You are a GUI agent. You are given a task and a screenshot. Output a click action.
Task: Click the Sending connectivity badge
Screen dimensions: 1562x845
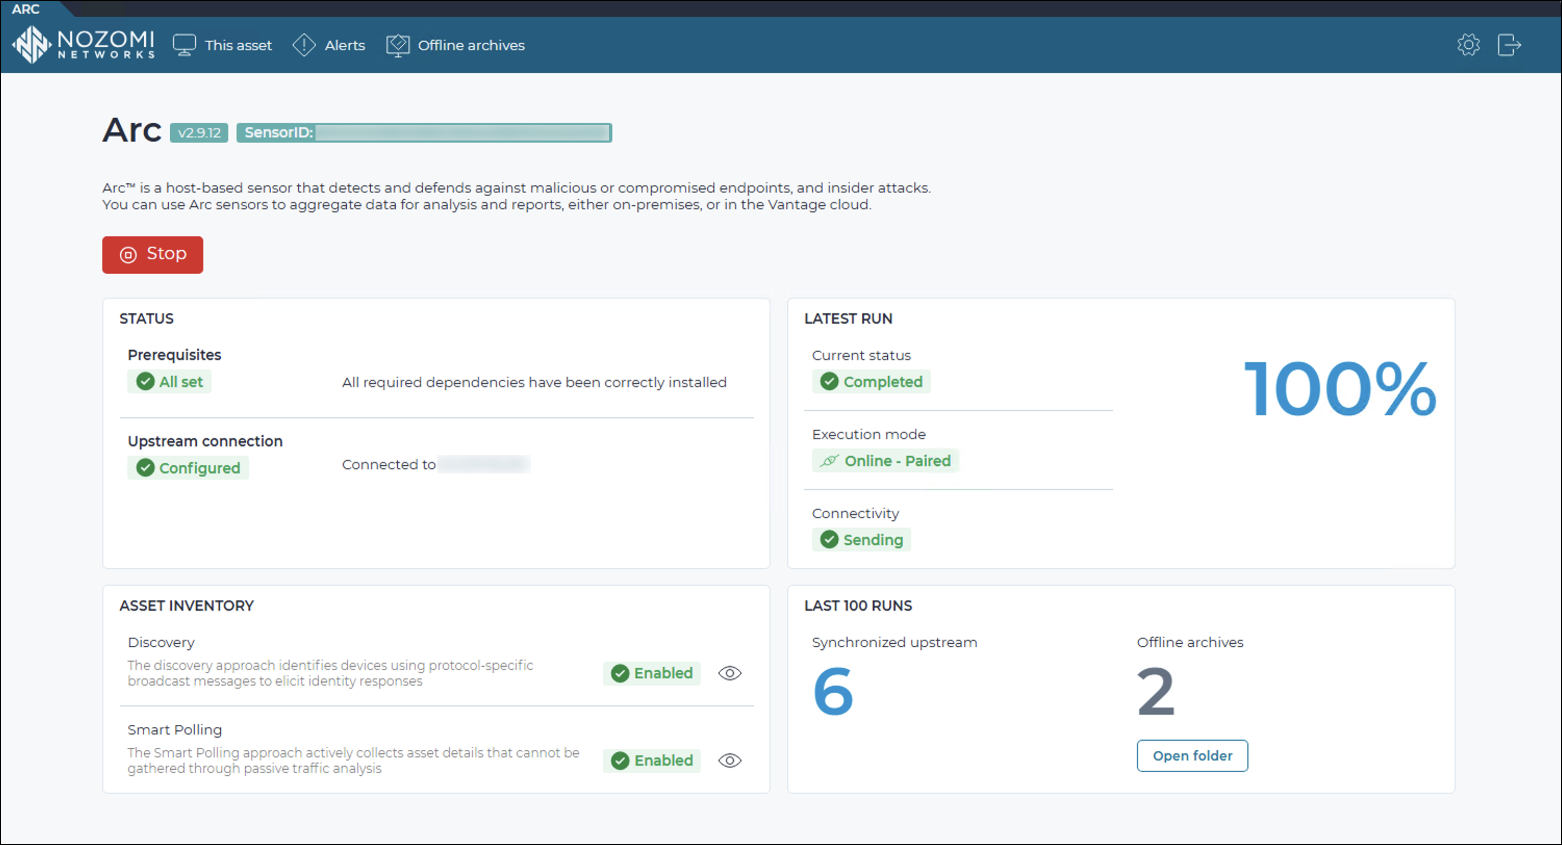861,540
